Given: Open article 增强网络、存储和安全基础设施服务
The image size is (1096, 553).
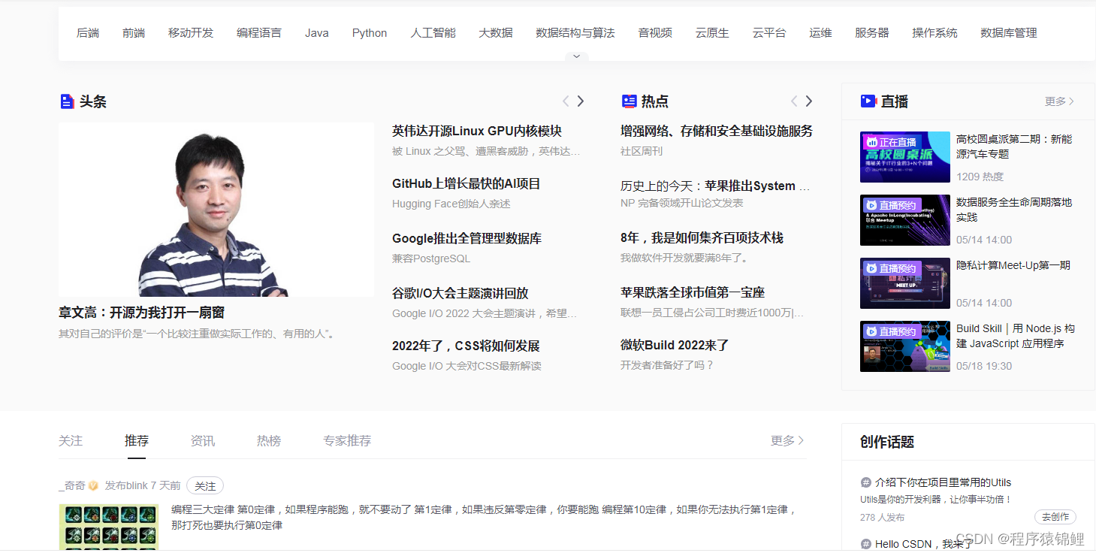Looking at the screenshot, I should (717, 131).
